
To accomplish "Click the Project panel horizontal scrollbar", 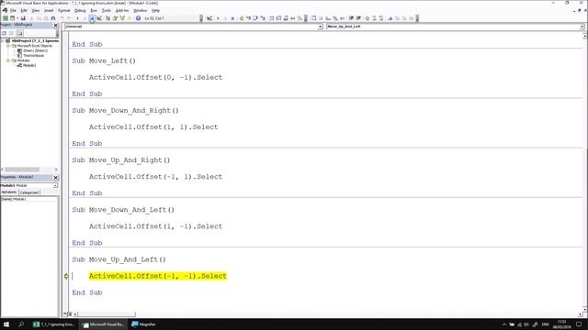I will 22,170.
